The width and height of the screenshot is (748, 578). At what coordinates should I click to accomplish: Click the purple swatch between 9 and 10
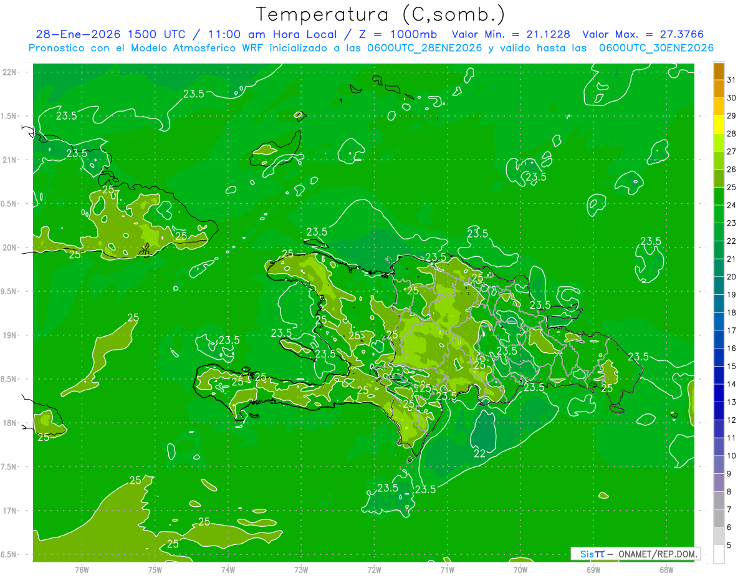719,465
